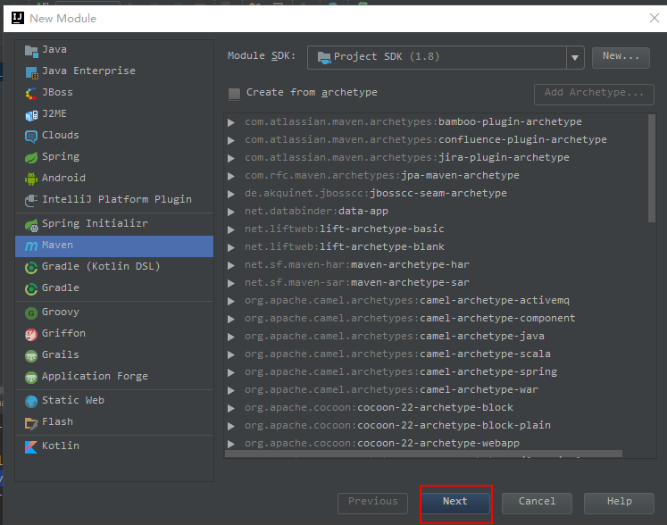Click the Spring Initializr icon
Screen dimensions: 667x525
tap(31, 225)
